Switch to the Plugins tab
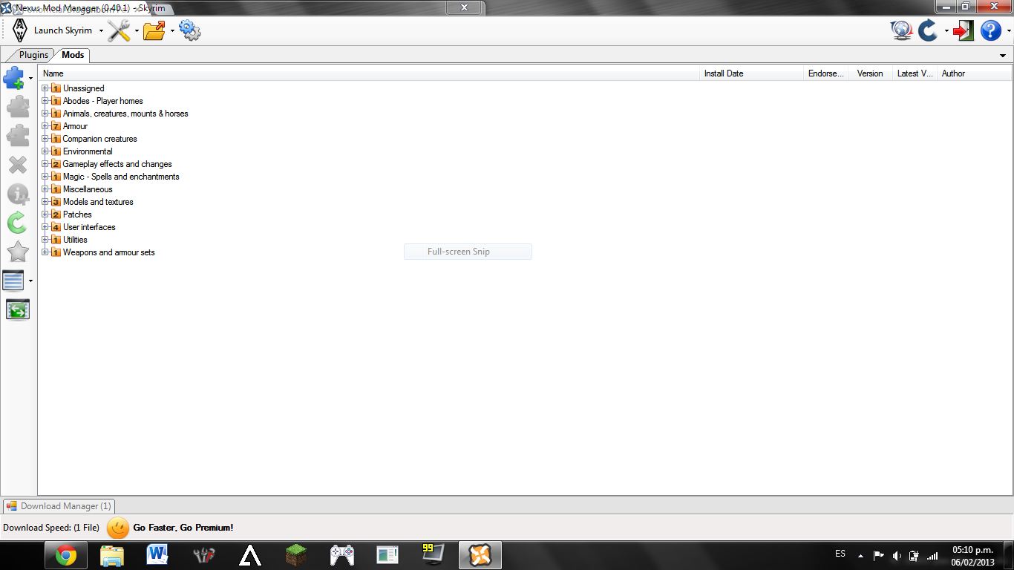This screenshot has width=1014, height=570. click(x=33, y=55)
